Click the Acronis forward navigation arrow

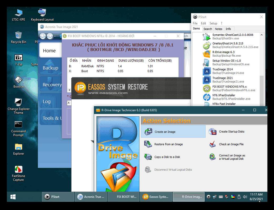tap(50, 36)
